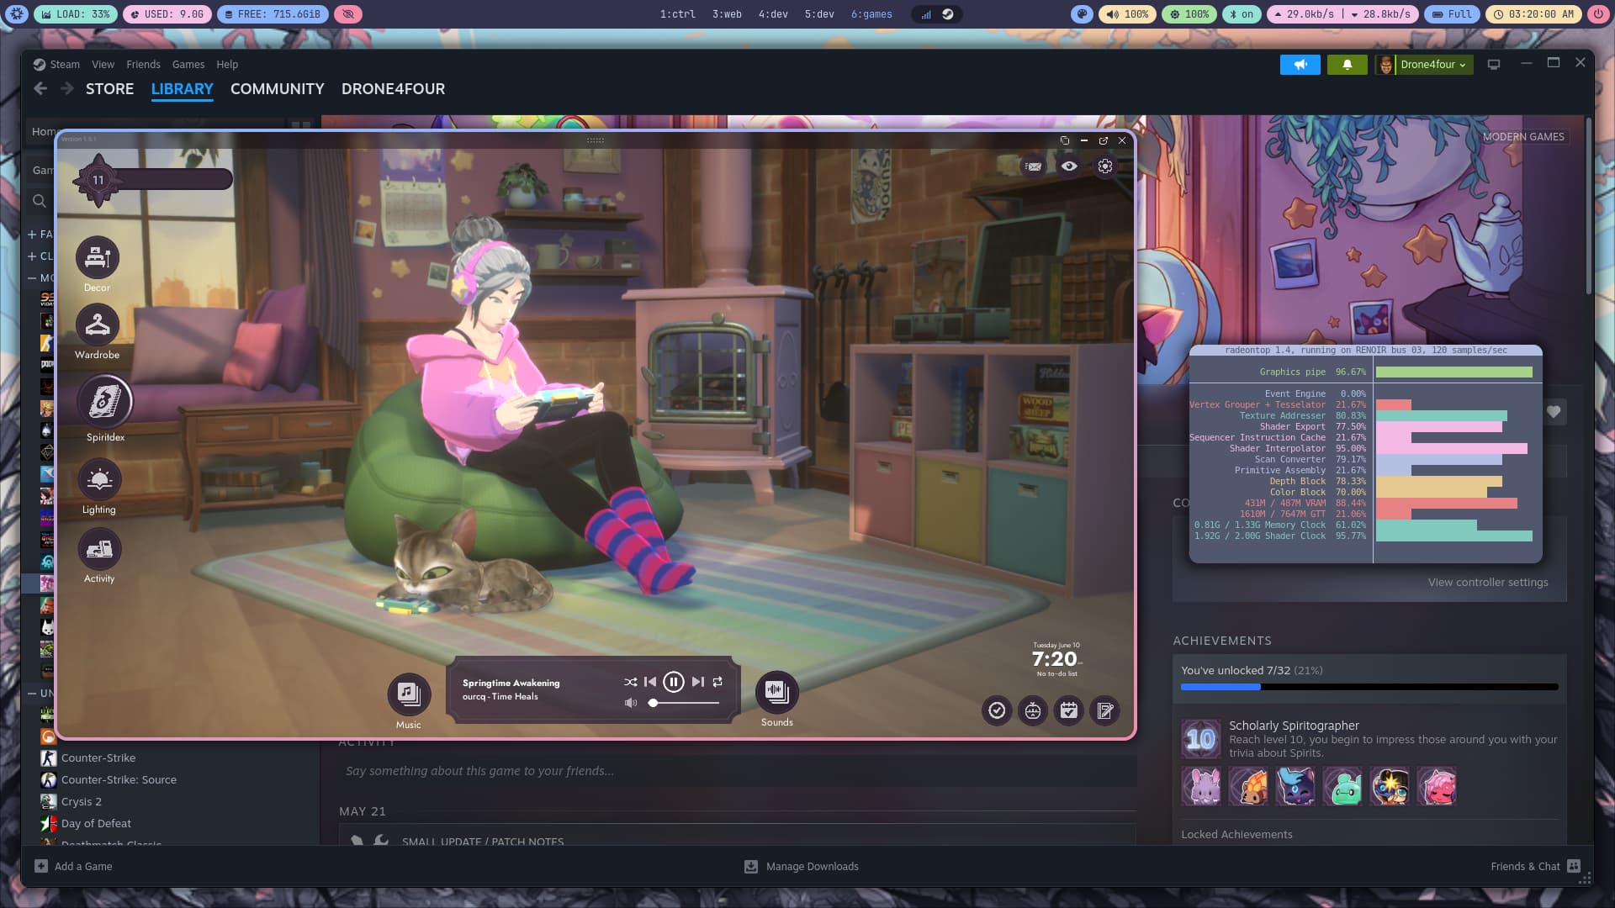Click the achievements progress bar
The height and width of the screenshot is (908, 1615).
[1369, 687]
